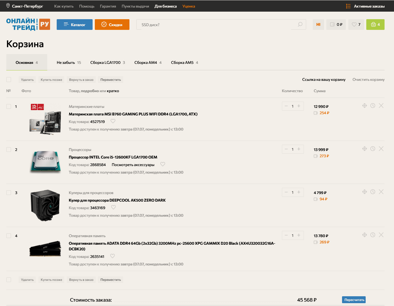Viewport: 394px width, 306px height.
Task: Tick the bottom select-all checkbox
Action: (9, 280)
